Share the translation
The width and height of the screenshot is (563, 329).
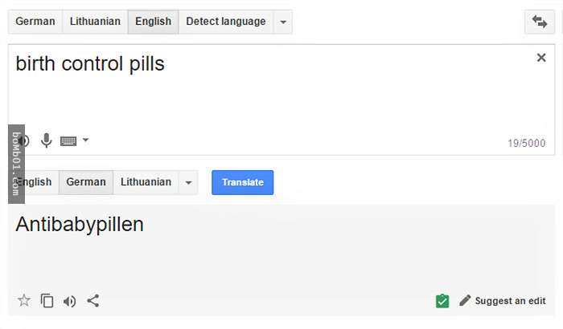coord(93,301)
